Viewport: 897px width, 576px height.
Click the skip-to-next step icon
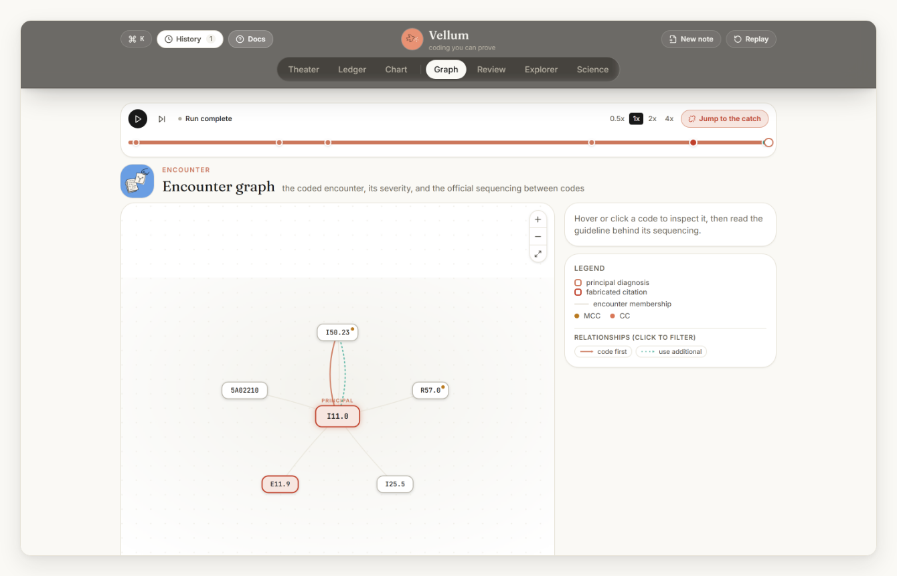(162, 119)
